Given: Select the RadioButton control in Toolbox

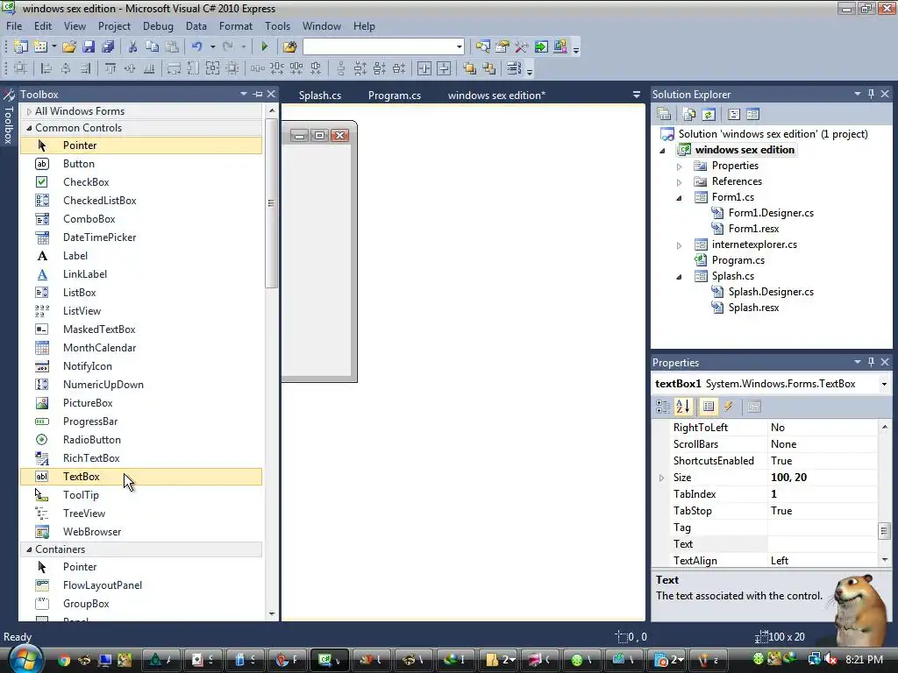Looking at the screenshot, I should (x=141, y=440).
